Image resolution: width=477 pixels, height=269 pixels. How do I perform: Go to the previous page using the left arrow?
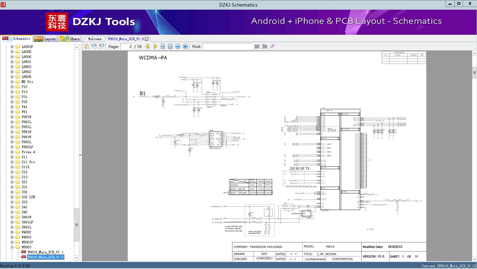pyautogui.click(x=147, y=46)
